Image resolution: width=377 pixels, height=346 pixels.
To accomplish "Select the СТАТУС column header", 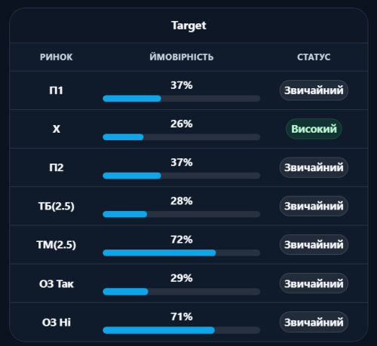I will coord(314,57).
